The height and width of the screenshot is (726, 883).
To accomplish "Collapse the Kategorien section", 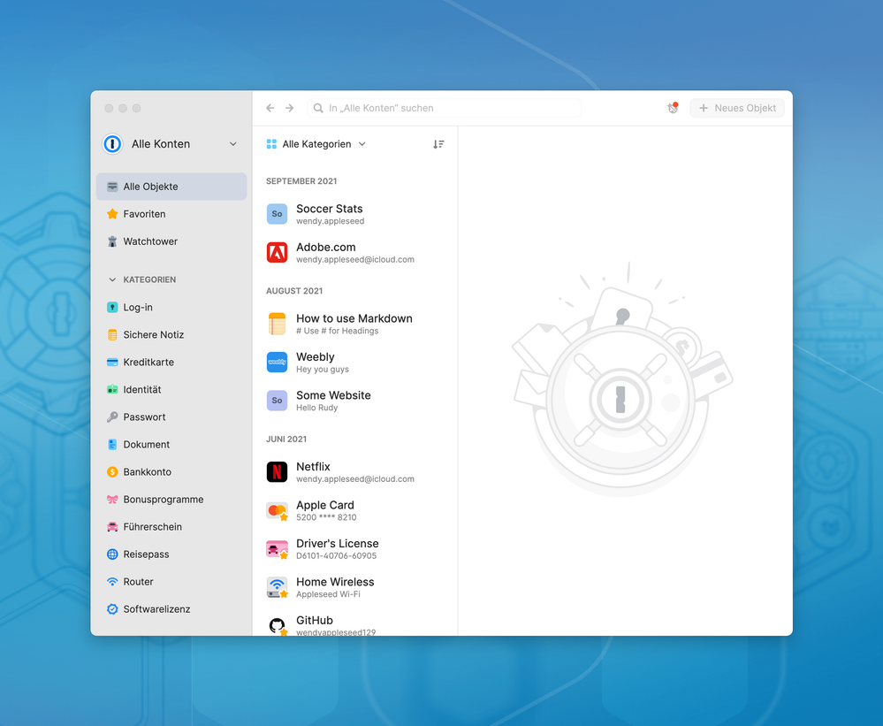I will [112, 279].
